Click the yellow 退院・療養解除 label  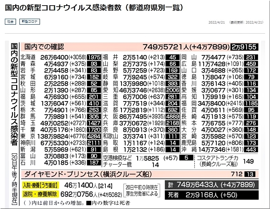pyautogui.click(x=38, y=195)
